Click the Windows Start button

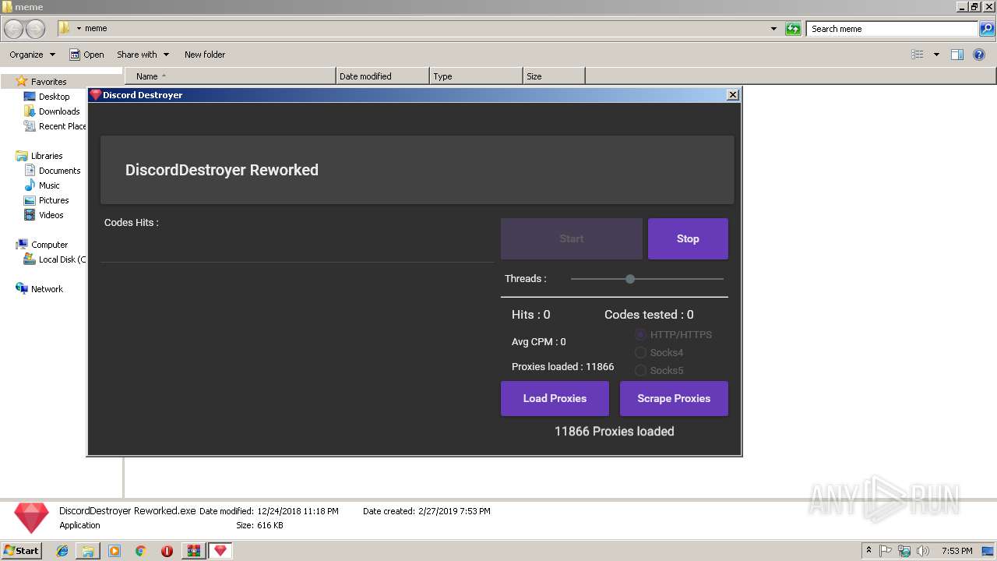coord(22,550)
